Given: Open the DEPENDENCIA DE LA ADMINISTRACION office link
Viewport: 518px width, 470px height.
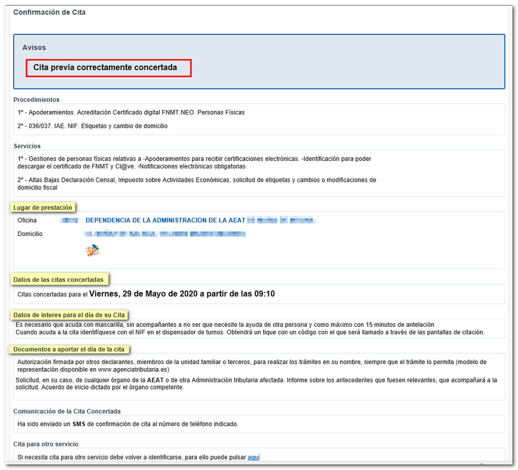Looking at the screenshot, I should [x=165, y=220].
